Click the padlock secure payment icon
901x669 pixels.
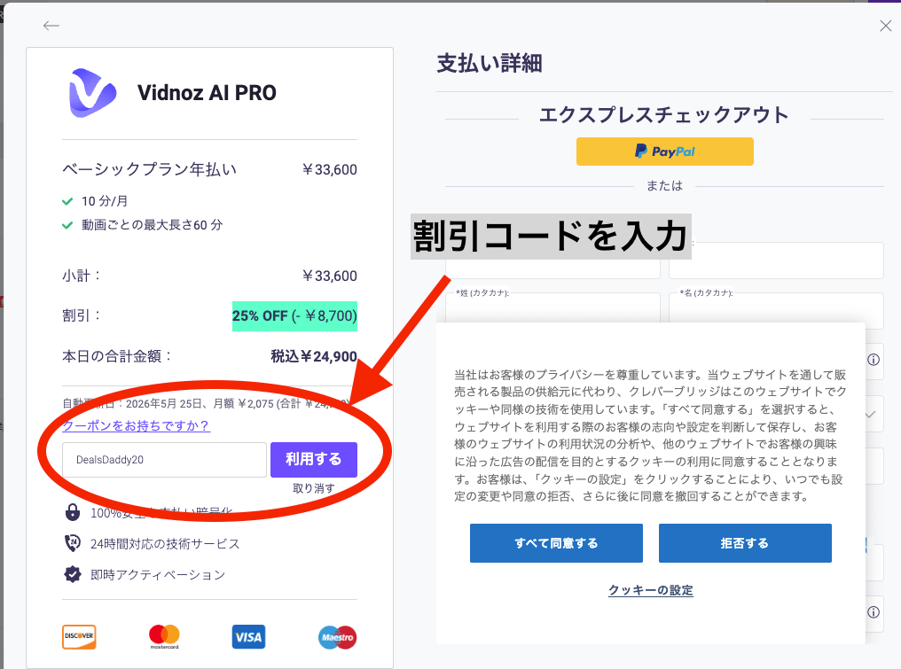(73, 511)
